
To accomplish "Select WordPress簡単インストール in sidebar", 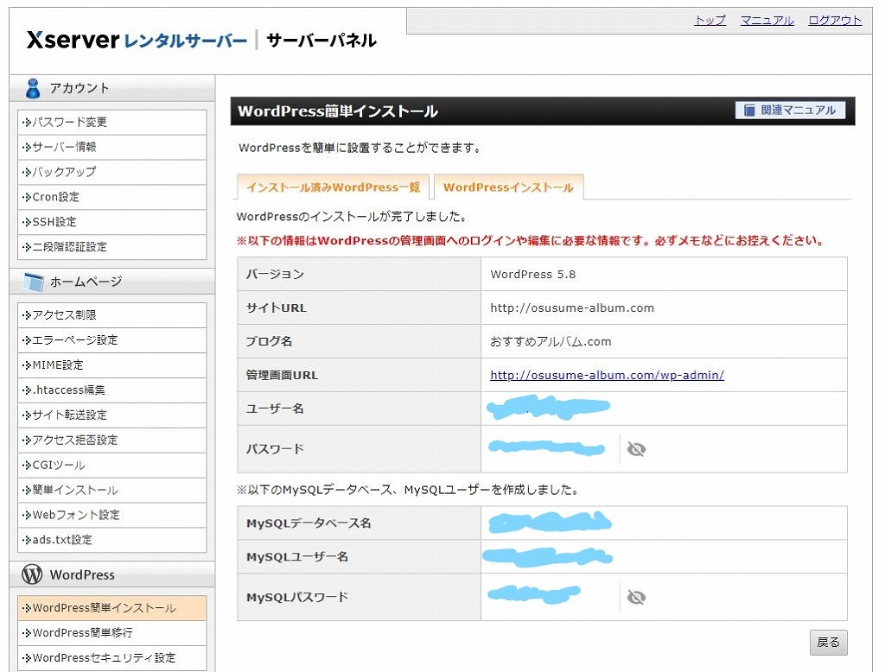I will pyautogui.click(x=111, y=608).
